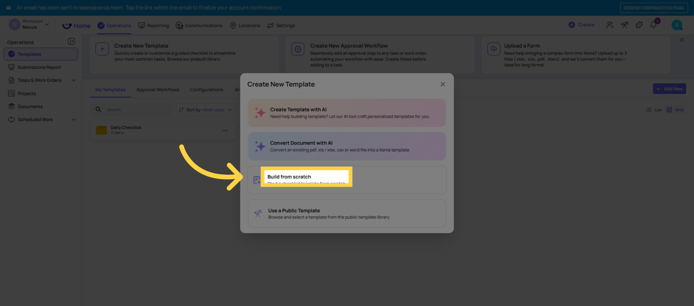Open the Reporting menu

tap(154, 26)
